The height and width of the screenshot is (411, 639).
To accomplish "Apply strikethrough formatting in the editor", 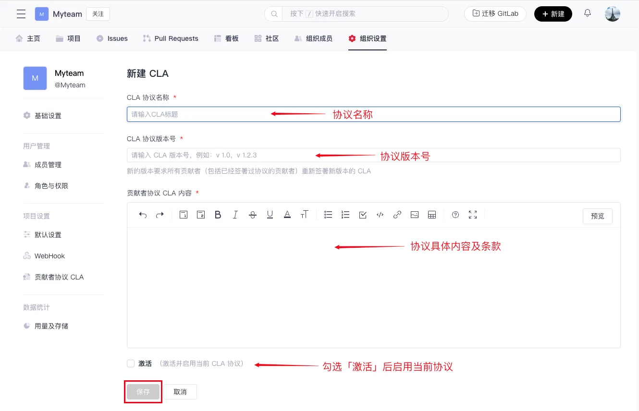I will tap(253, 215).
